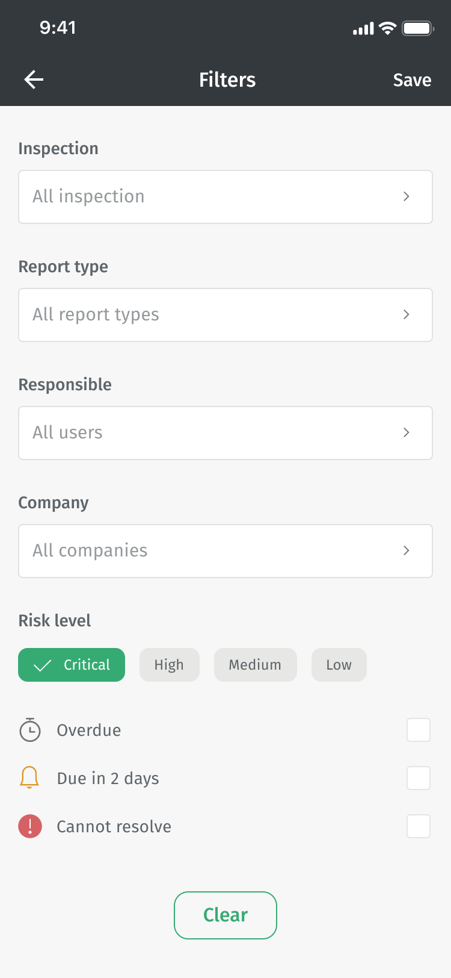This screenshot has width=451, height=978.
Task: Enable the Due in 2 days checkbox
Action: tap(419, 778)
